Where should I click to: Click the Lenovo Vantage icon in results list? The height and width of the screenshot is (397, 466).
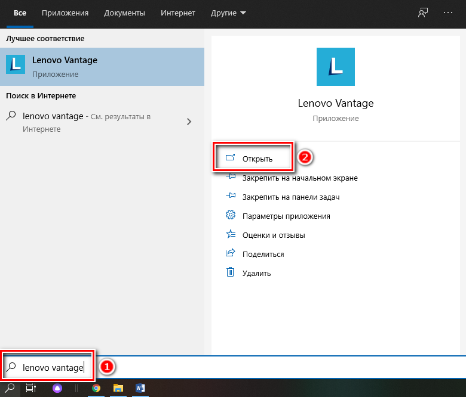coord(16,64)
